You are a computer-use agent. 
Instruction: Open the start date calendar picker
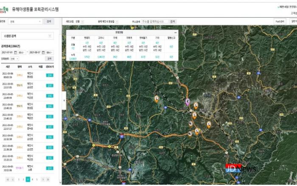[15, 52]
